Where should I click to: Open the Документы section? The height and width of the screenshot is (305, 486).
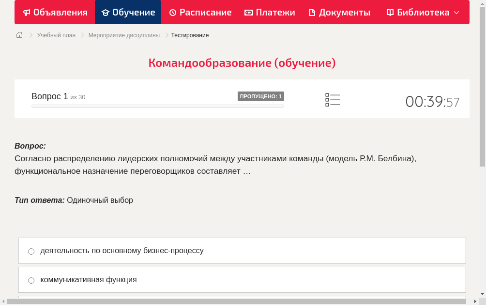pyautogui.click(x=340, y=12)
